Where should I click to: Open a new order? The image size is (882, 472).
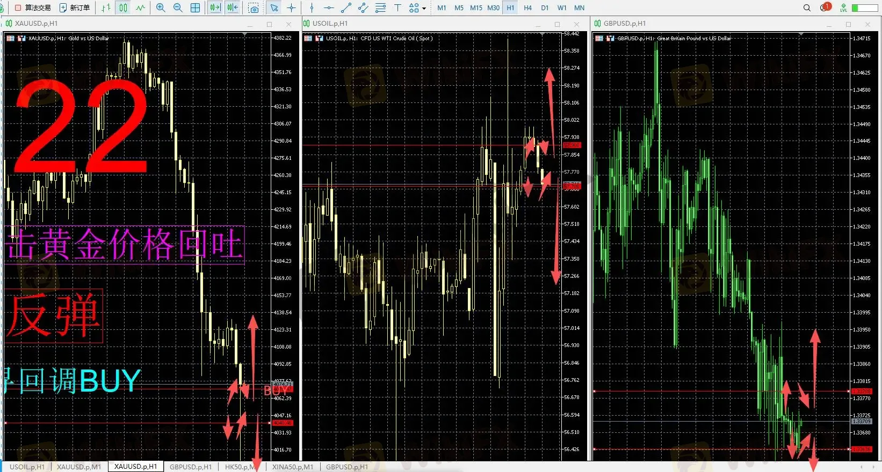coord(75,8)
